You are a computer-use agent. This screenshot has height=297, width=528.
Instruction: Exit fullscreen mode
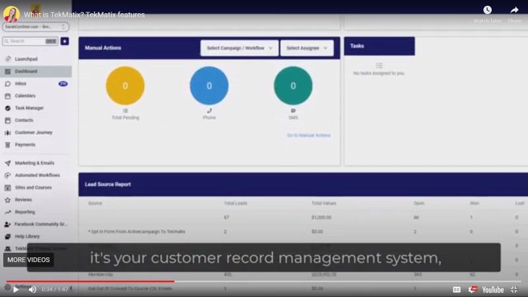(x=514, y=290)
